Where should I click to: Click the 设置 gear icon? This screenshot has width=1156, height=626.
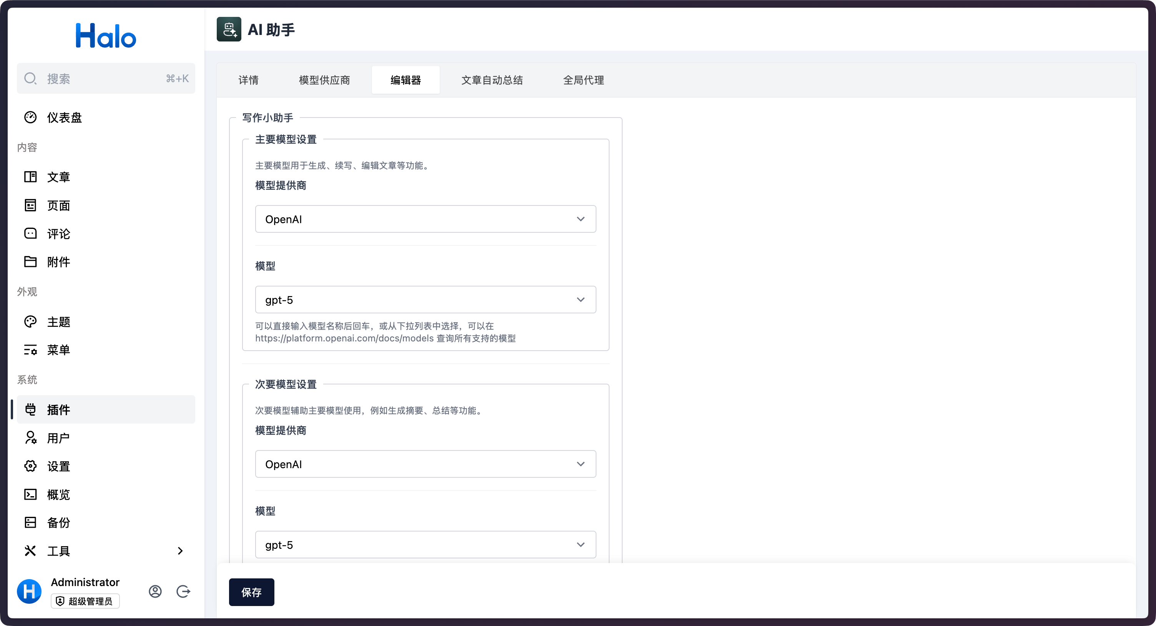(x=30, y=466)
